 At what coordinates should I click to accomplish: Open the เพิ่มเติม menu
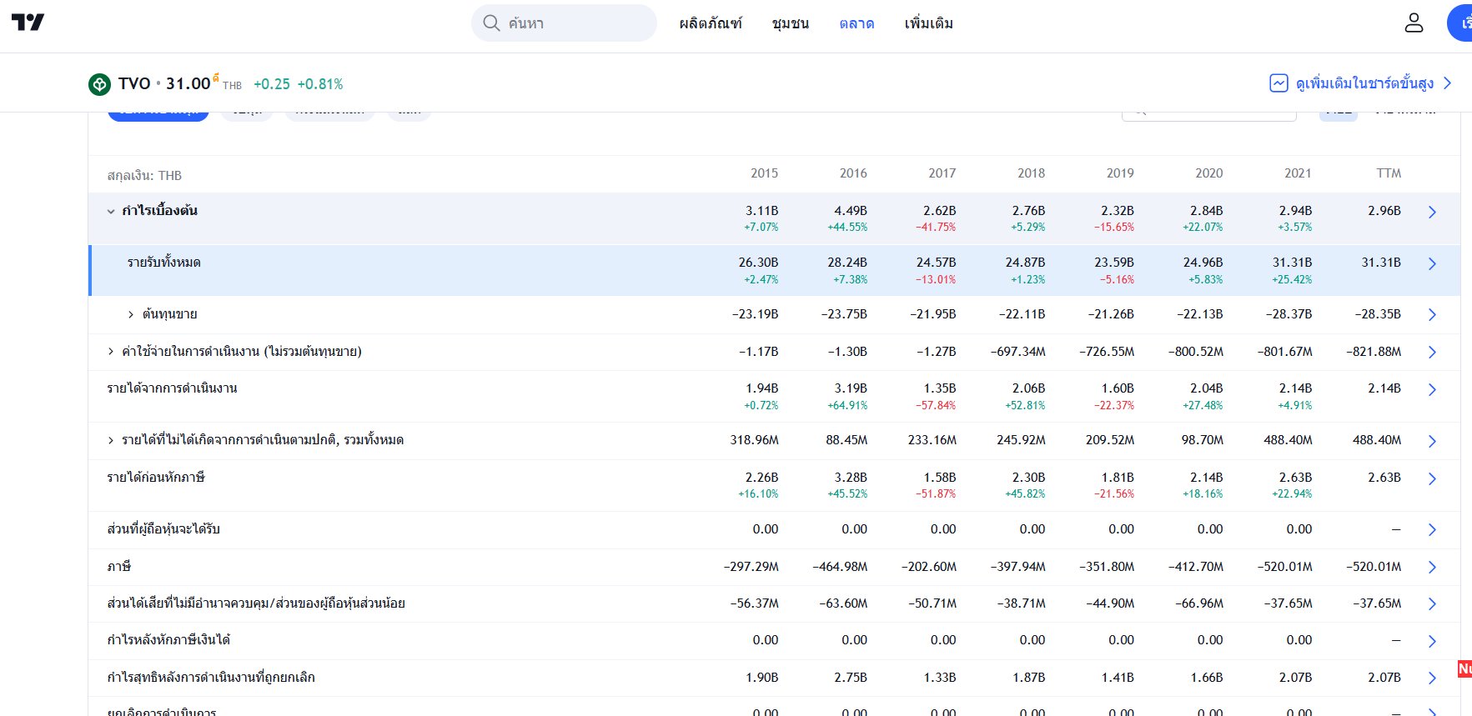point(928,23)
